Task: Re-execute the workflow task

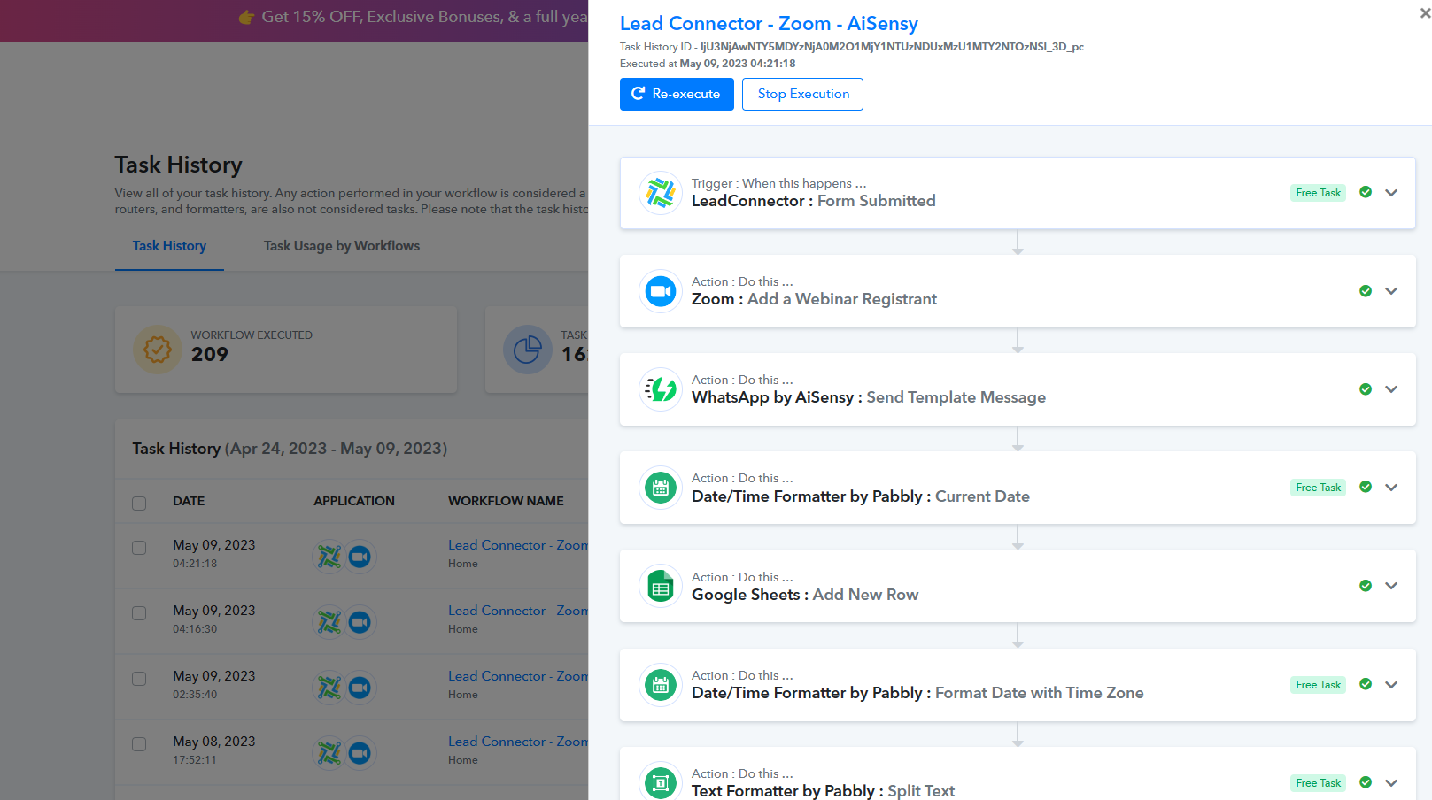Action: click(x=677, y=94)
